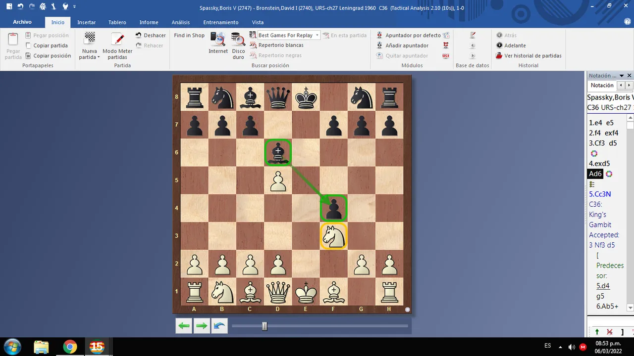
Task: Select move 5.Cc3N in notation
Action: [x=601, y=194]
